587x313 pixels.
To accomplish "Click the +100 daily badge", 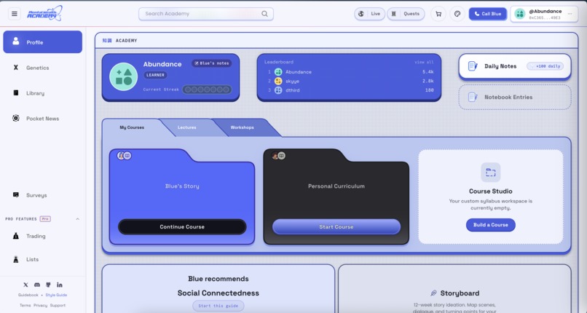I will pos(545,66).
